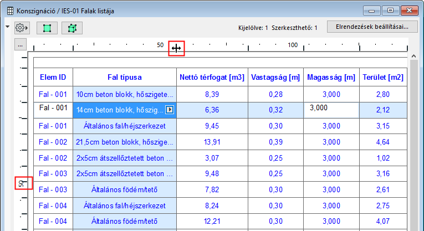Screen dimensions: 424x231
Task: Select Általános födém/tető in Fal - 004 row
Action: 125,221
